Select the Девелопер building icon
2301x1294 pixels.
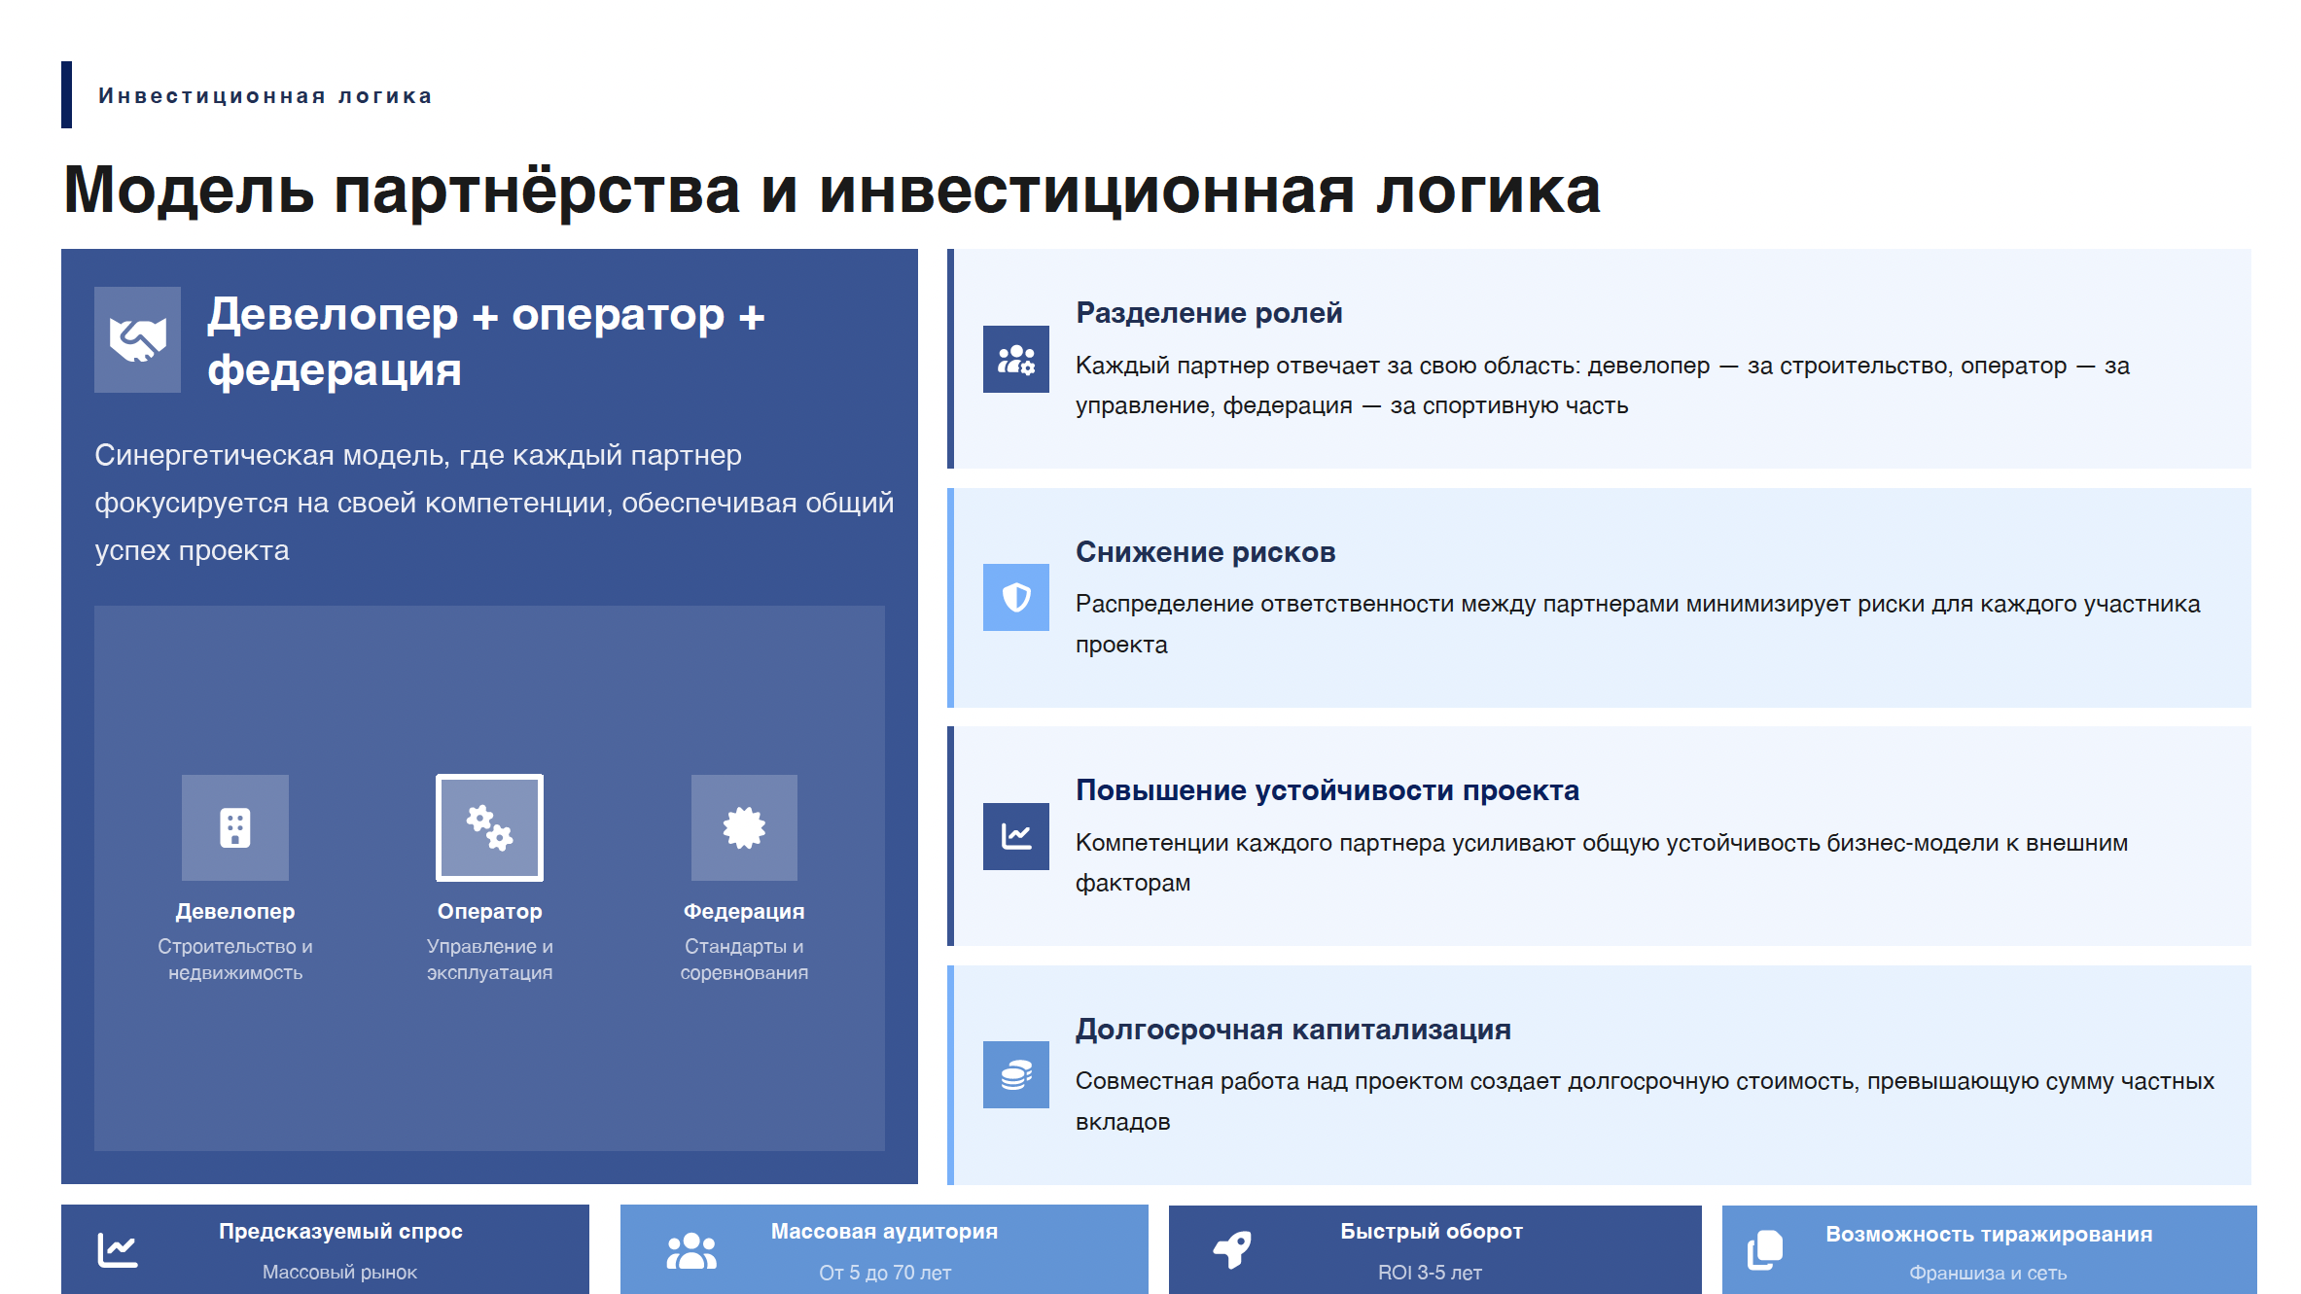(x=235, y=827)
